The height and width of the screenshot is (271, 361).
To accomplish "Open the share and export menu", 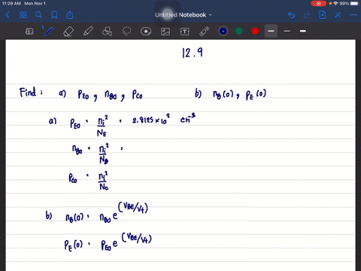I will click(70, 15).
